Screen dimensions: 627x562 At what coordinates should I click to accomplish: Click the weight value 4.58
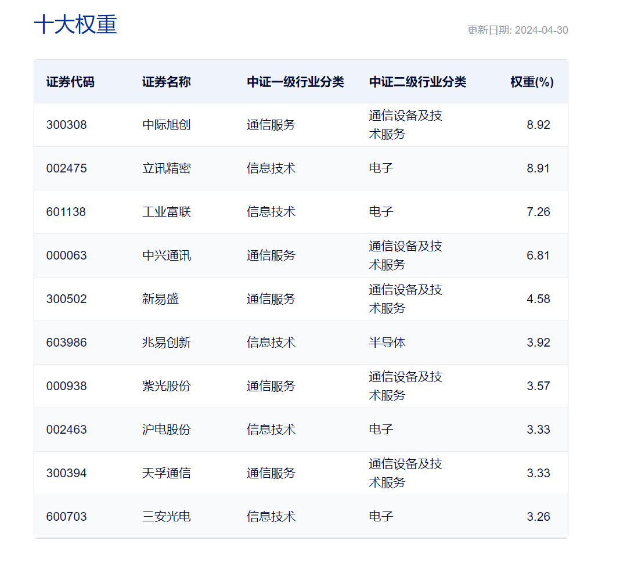pyautogui.click(x=538, y=299)
